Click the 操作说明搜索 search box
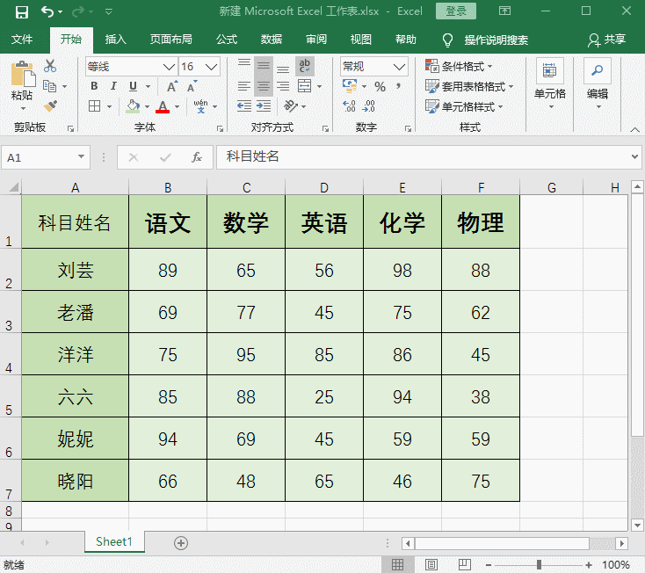Viewport: 645px width, 573px height. pyautogui.click(x=496, y=40)
